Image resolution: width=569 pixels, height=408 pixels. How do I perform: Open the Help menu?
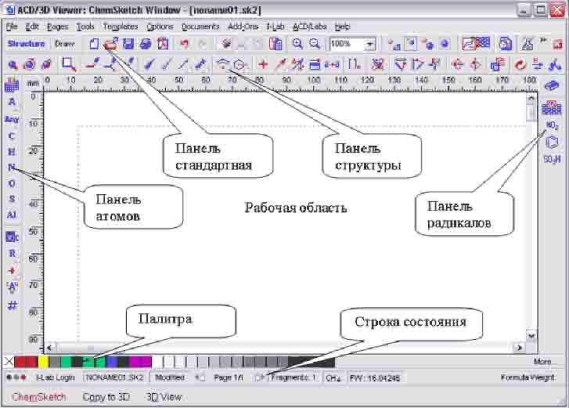point(342,27)
